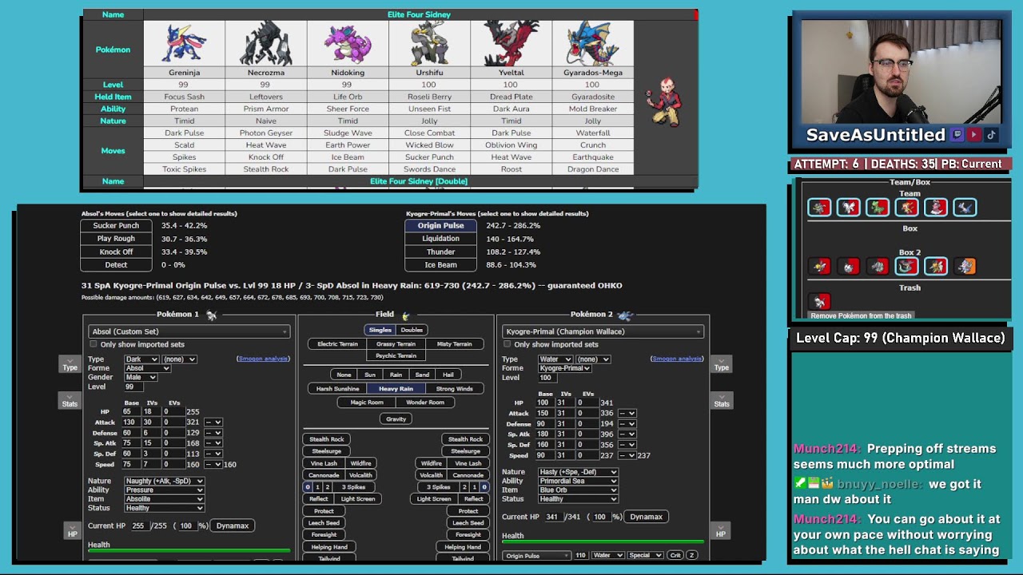This screenshot has height=575, width=1023.
Task: Open Absol's Nature dropdown showing Naughty
Action: [x=164, y=482]
